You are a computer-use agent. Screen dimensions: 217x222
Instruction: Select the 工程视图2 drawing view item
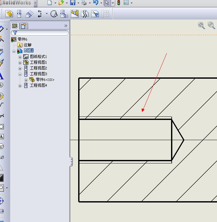tap(38, 68)
